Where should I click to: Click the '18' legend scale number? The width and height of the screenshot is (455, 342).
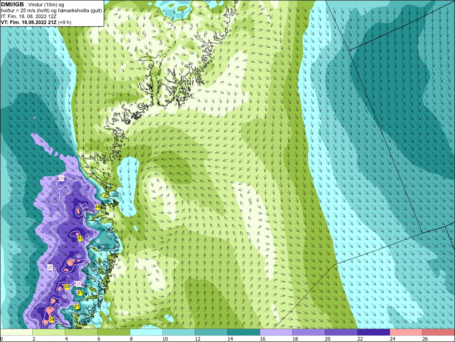coord(295,339)
